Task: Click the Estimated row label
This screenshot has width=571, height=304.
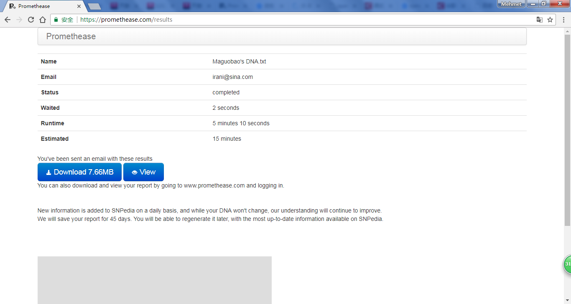Action: point(54,139)
